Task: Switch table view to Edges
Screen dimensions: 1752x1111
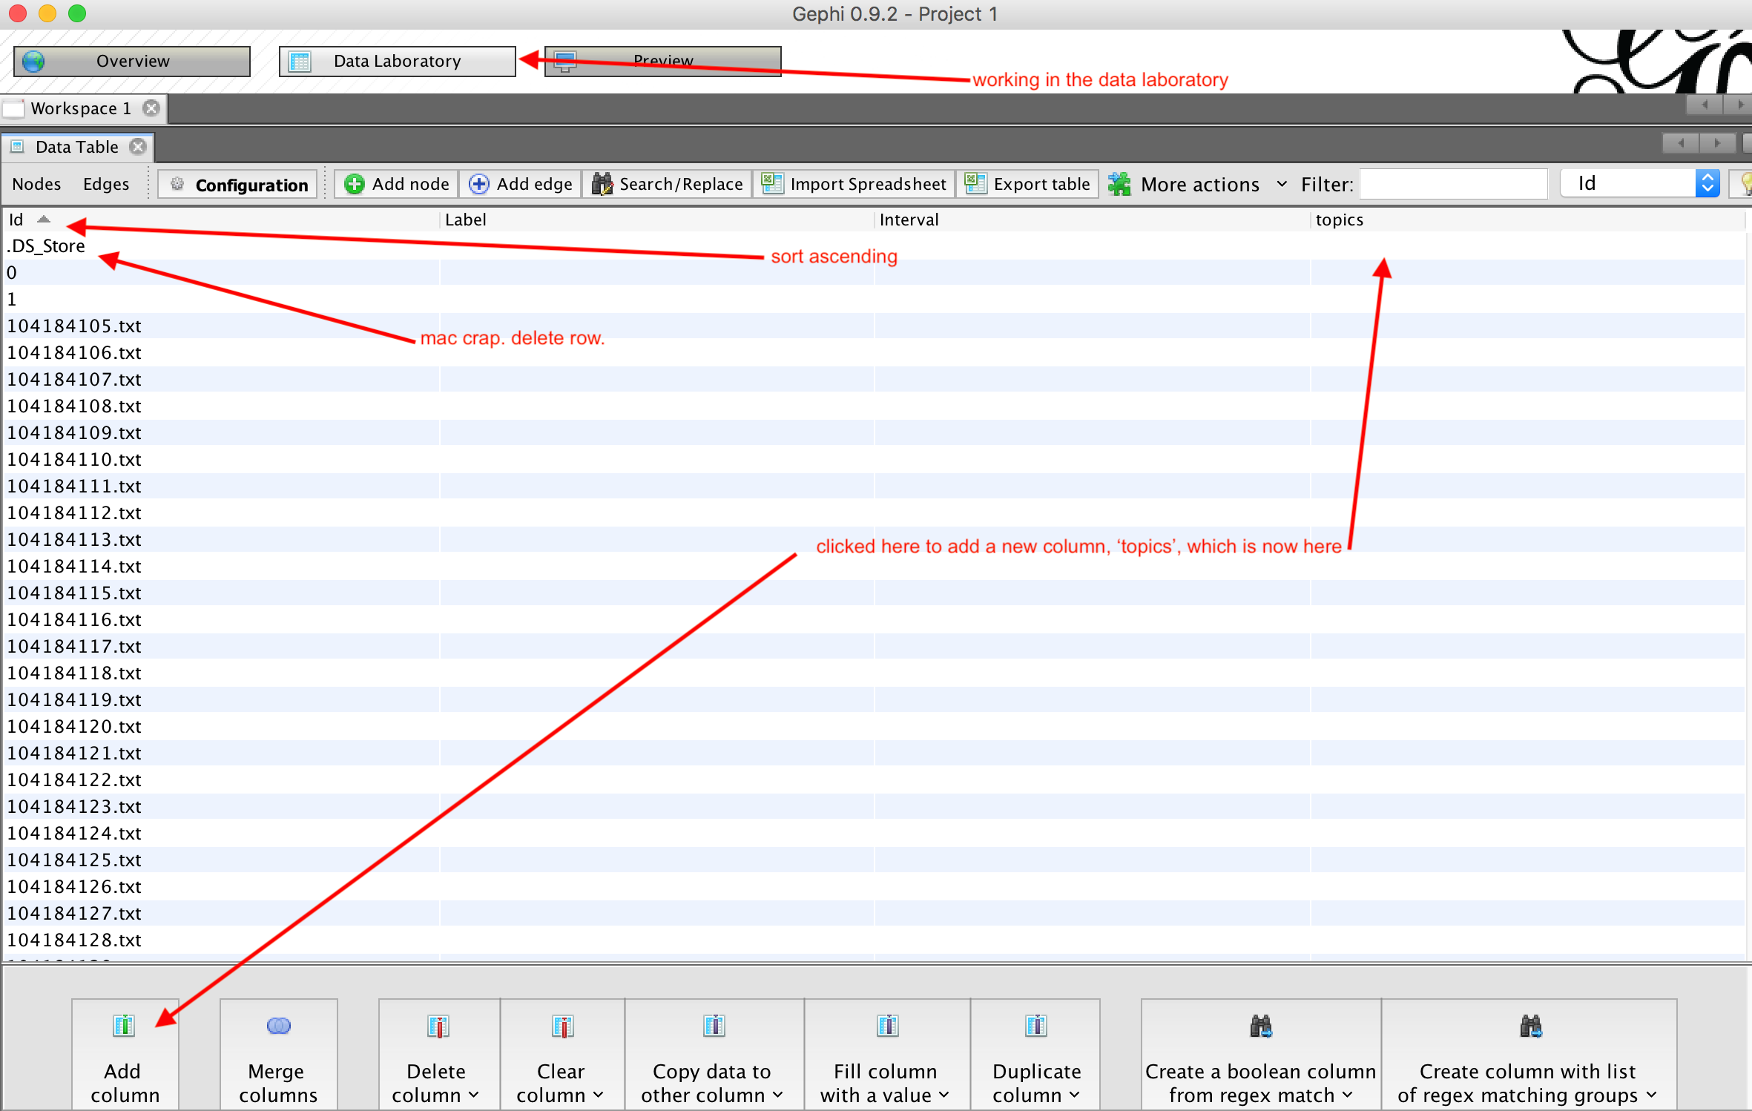Action: pyautogui.click(x=106, y=184)
